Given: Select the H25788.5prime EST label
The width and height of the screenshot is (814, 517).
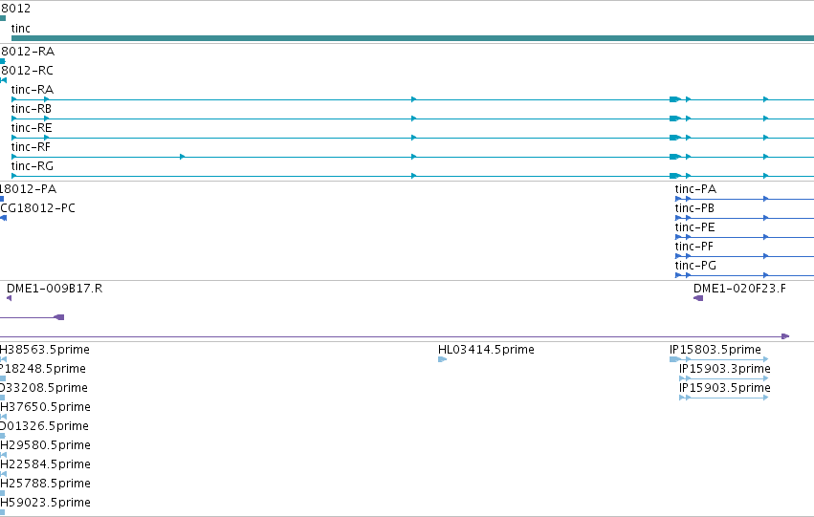Looking at the screenshot, I should pos(45,485).
